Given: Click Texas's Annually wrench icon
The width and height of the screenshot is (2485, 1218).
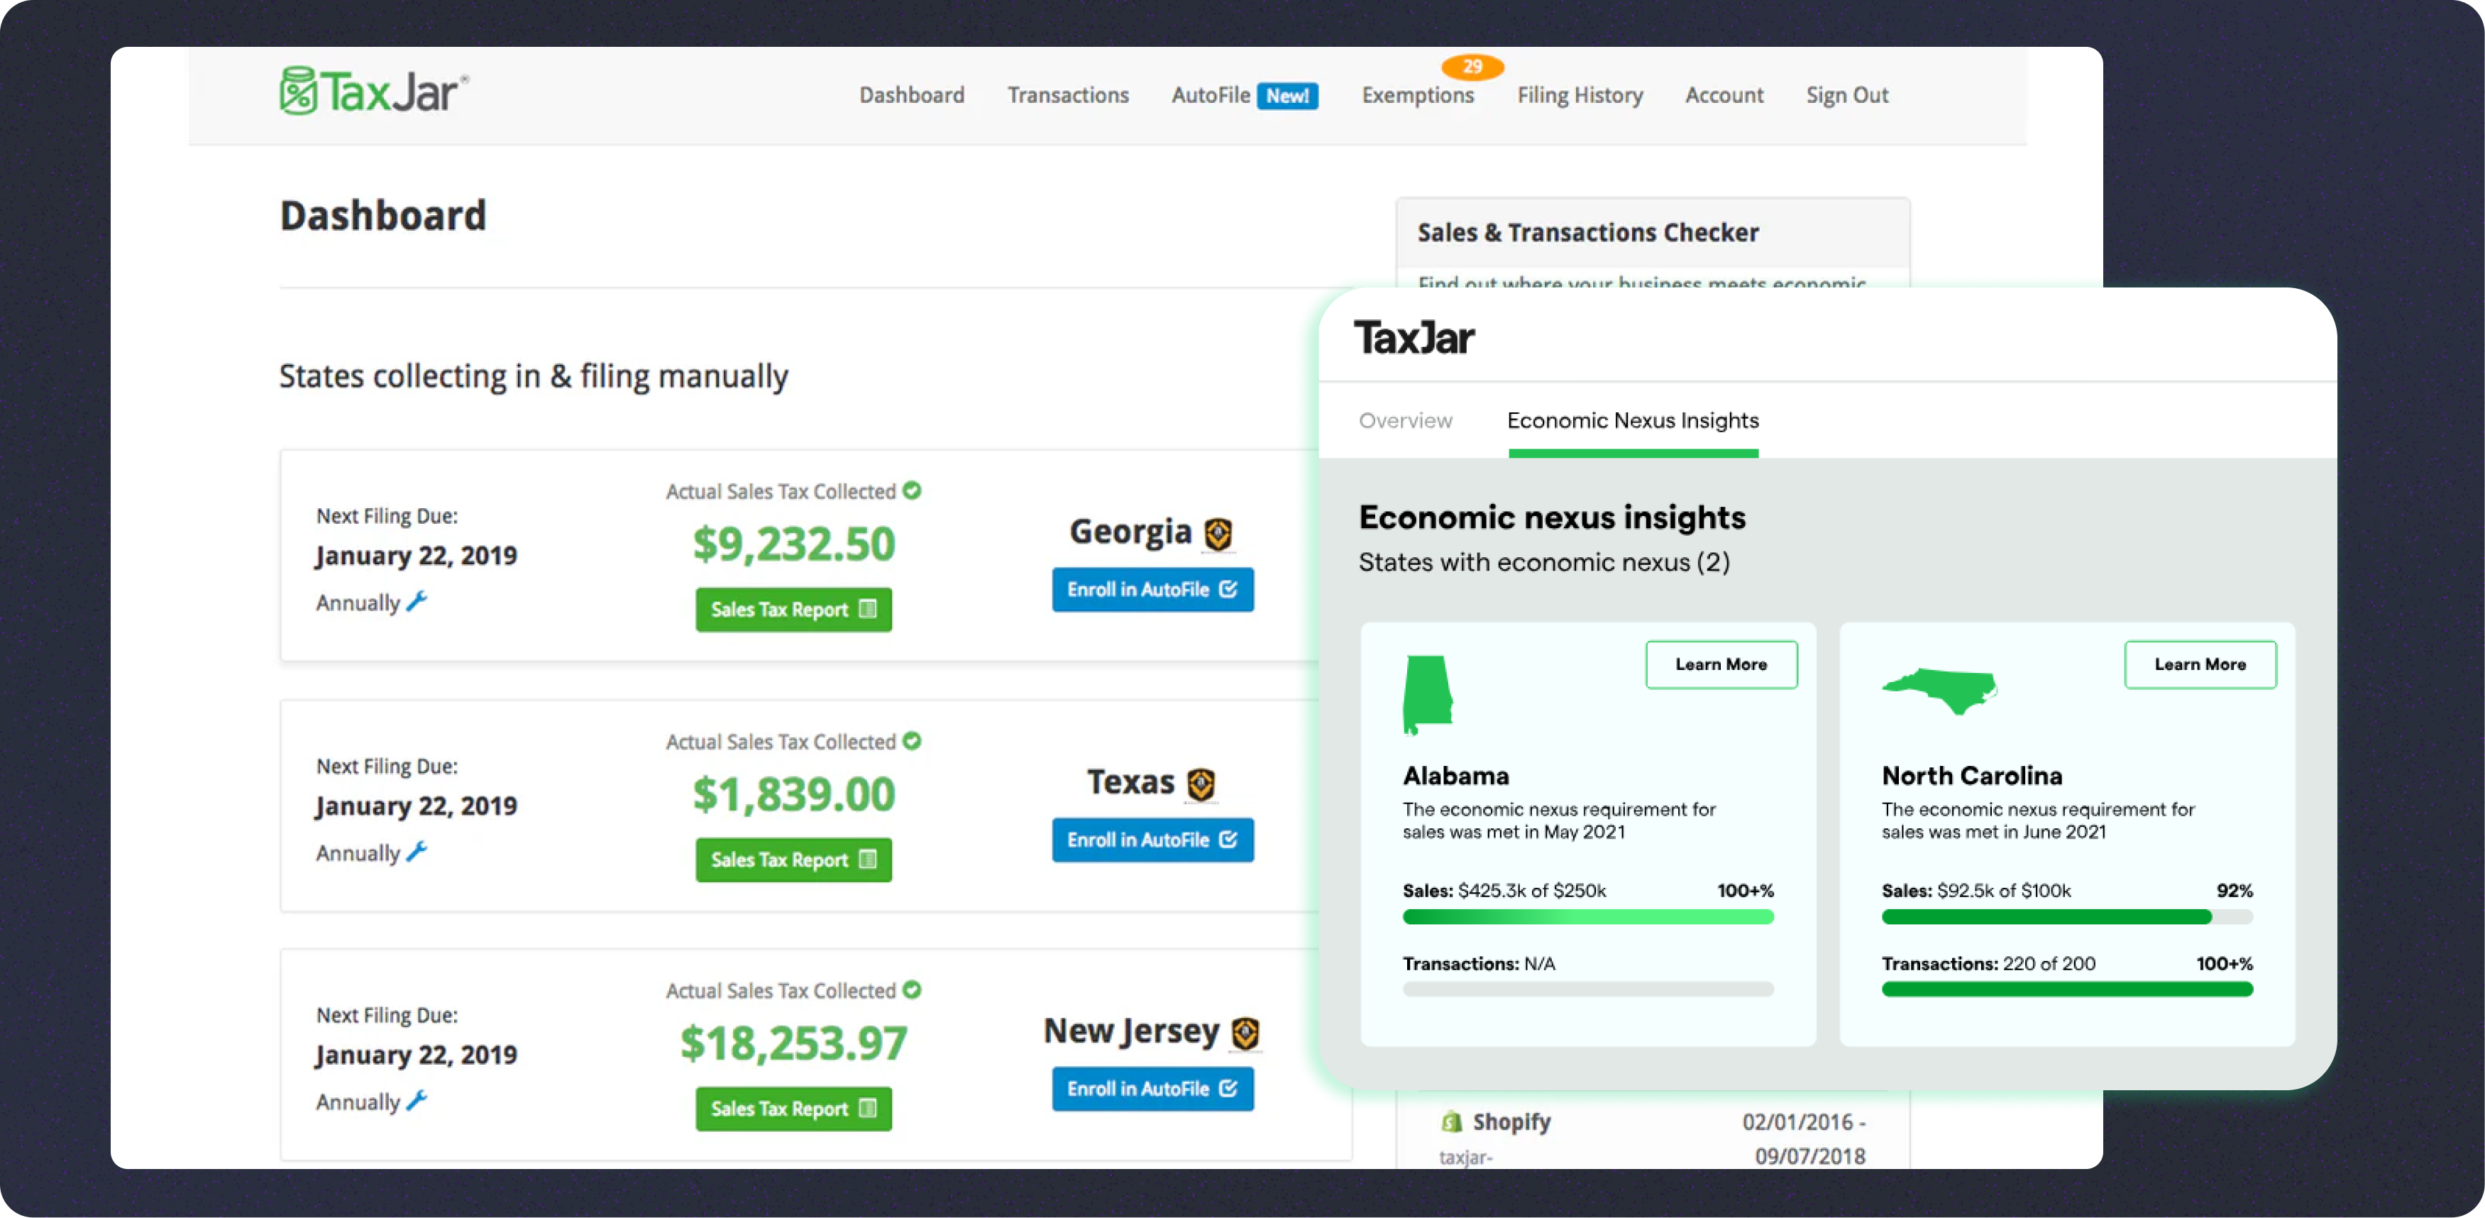Looking at the screenshot, I should pyautogui.click(x=417, y=852).
